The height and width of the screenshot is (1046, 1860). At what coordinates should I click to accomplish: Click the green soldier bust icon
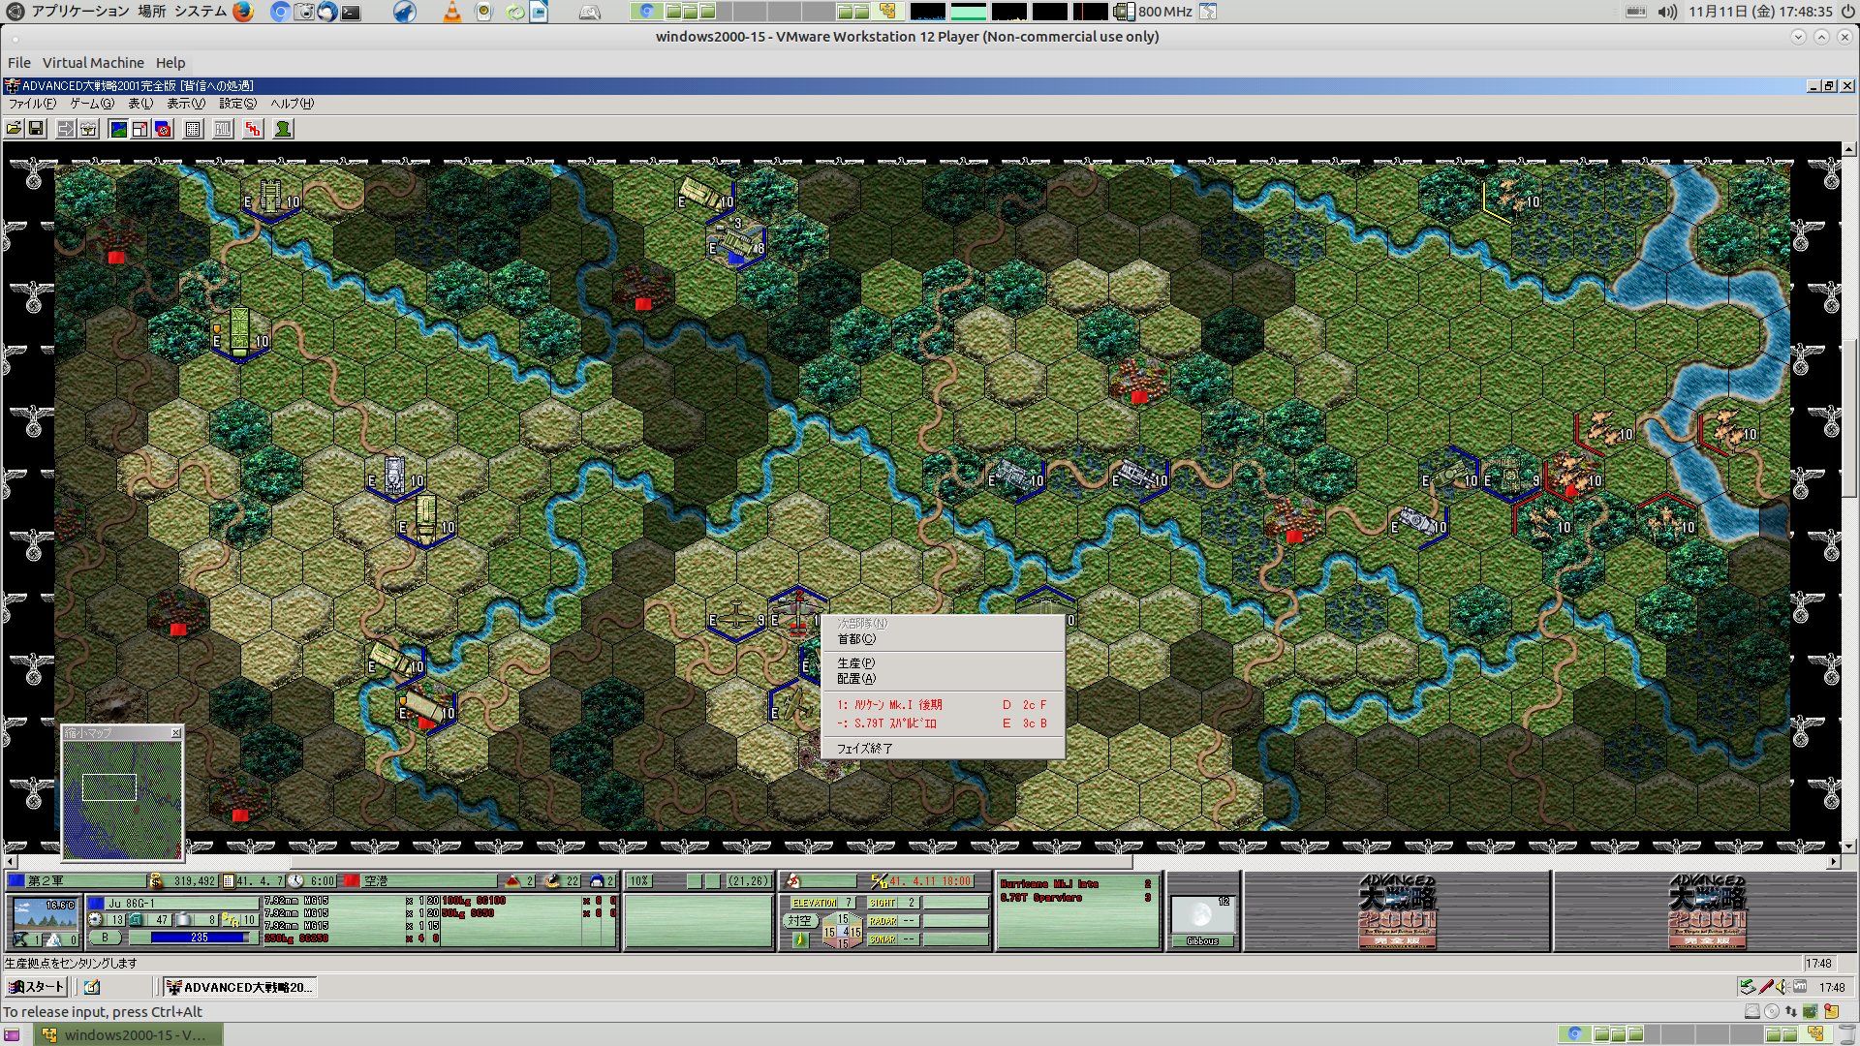[283, 129]
